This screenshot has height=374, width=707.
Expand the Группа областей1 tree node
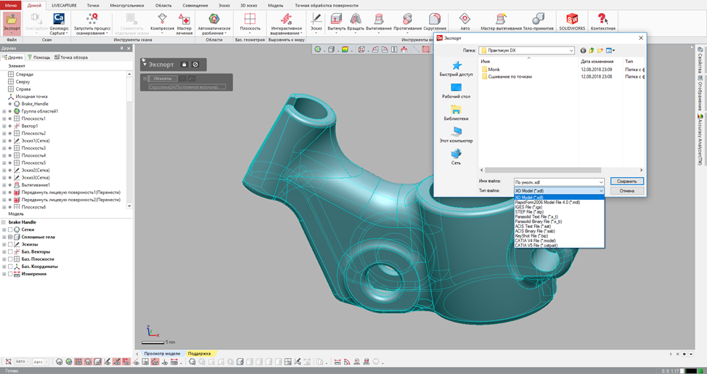point(4,111)
